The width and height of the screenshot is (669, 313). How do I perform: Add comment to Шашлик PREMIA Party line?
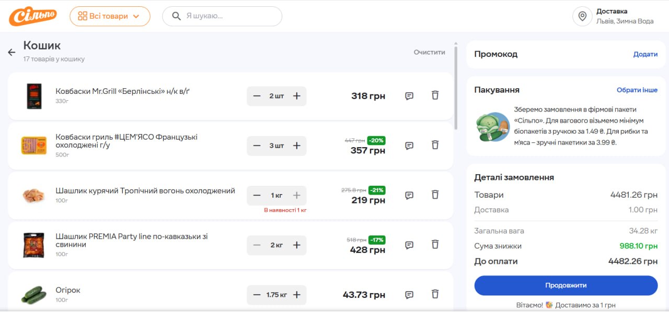(409, 245)
